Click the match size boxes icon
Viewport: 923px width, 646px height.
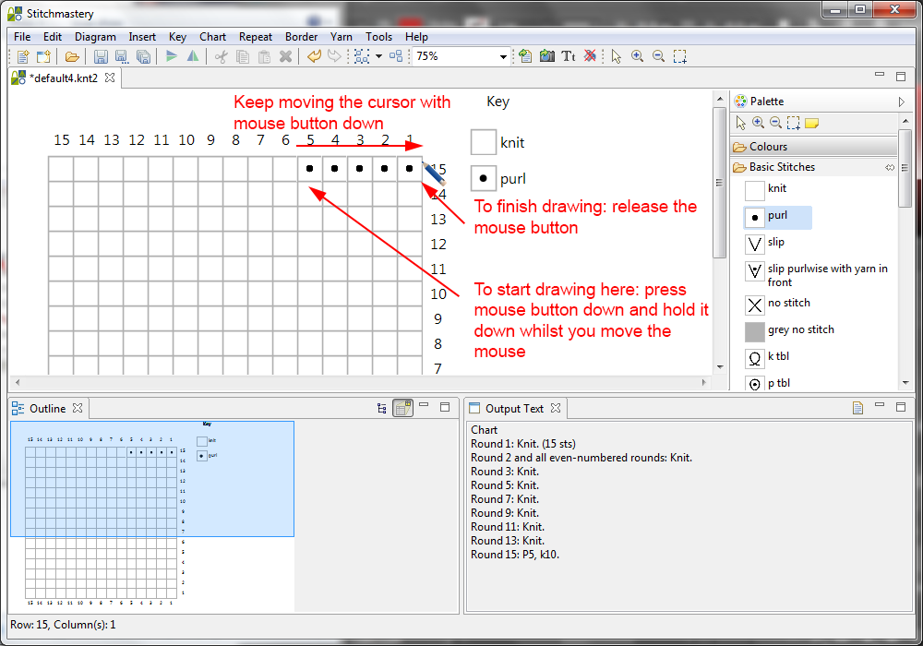click(x=396, y=56)
